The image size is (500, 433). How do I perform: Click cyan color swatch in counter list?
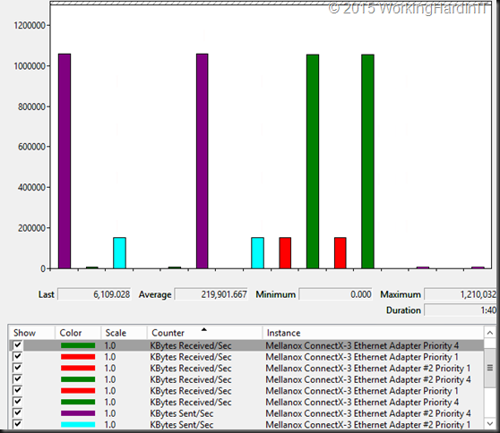pyautogui.click(x=78, y=424)
